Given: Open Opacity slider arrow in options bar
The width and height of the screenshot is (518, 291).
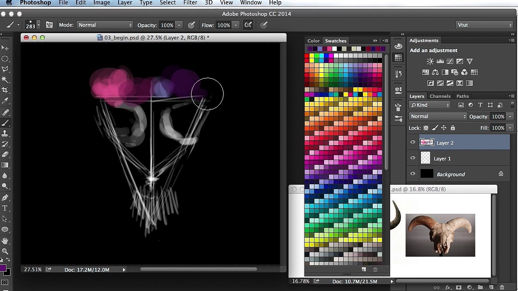Looking at the screenshot, I should click(x=179, y=25).
